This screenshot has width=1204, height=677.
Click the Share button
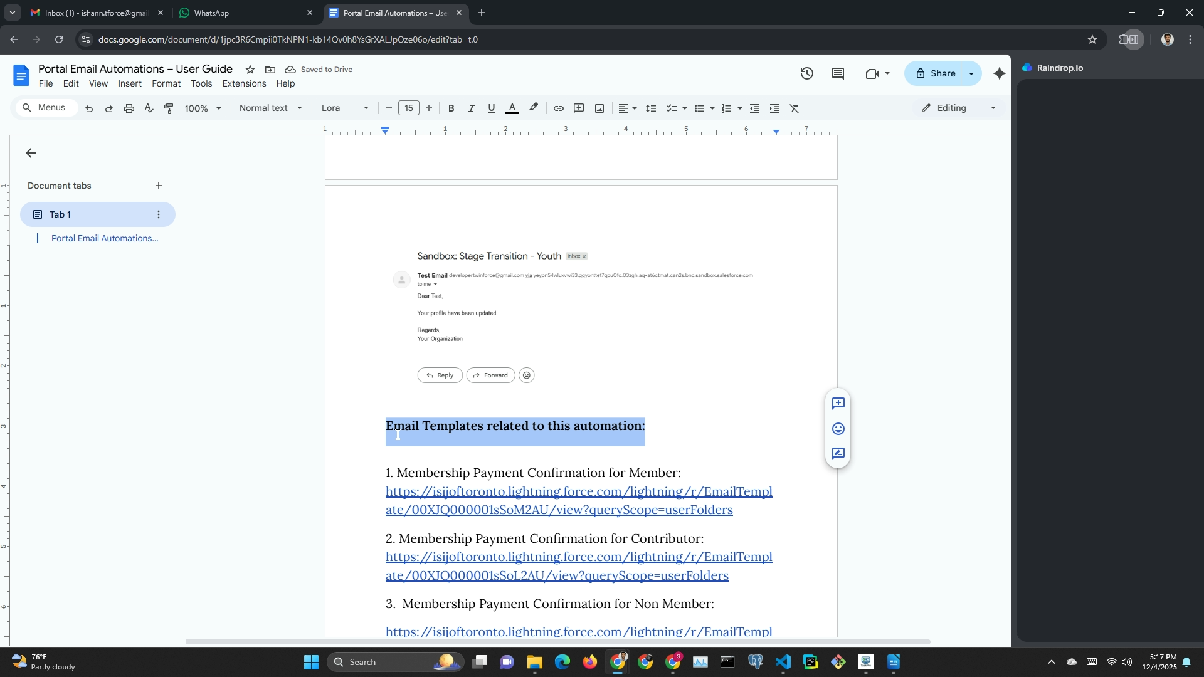pyautogui.click(x=934, y=73)
